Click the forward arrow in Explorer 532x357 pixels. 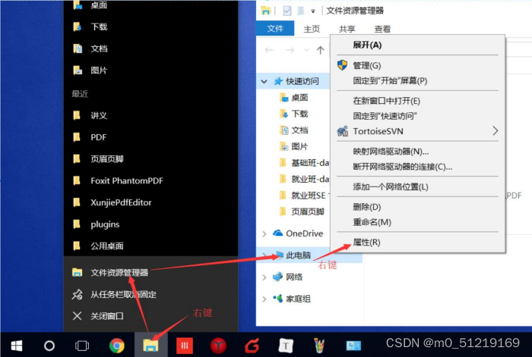(x=290, y=50)
